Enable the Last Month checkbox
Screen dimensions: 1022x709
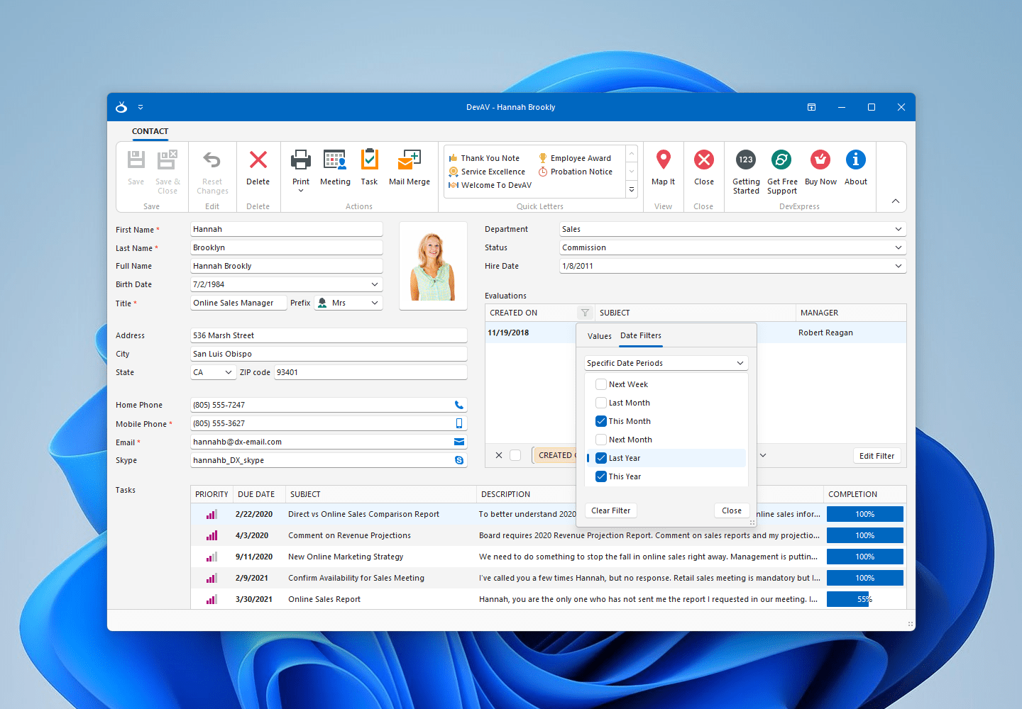click(601, 403)
